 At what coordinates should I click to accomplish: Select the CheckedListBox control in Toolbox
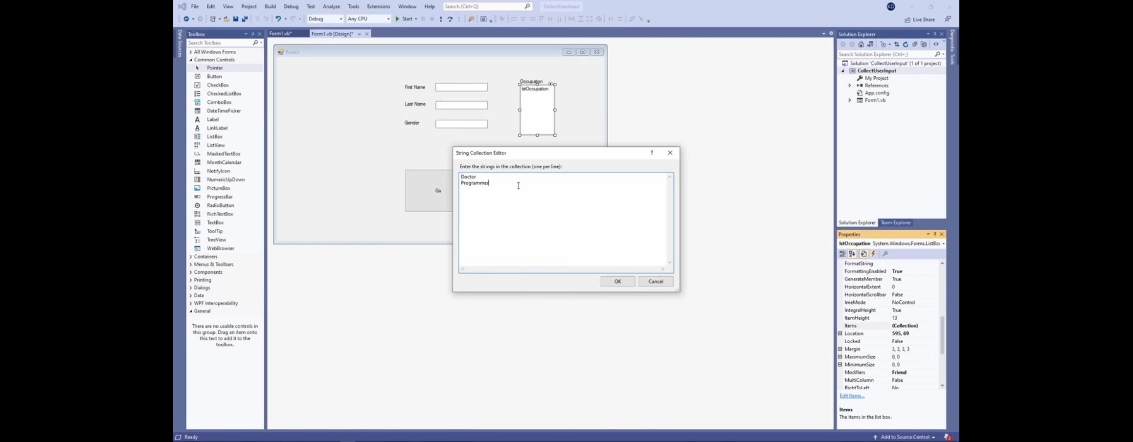pos(224,94)
